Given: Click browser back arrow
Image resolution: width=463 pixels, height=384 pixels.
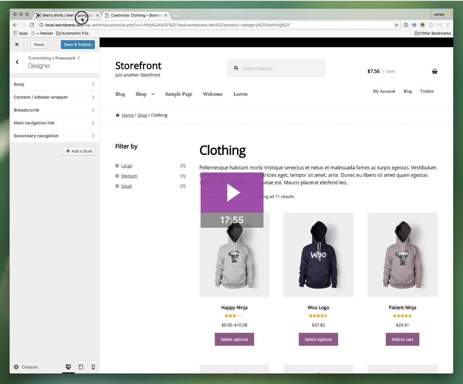Looking at the screenshot, I should 15,25.
